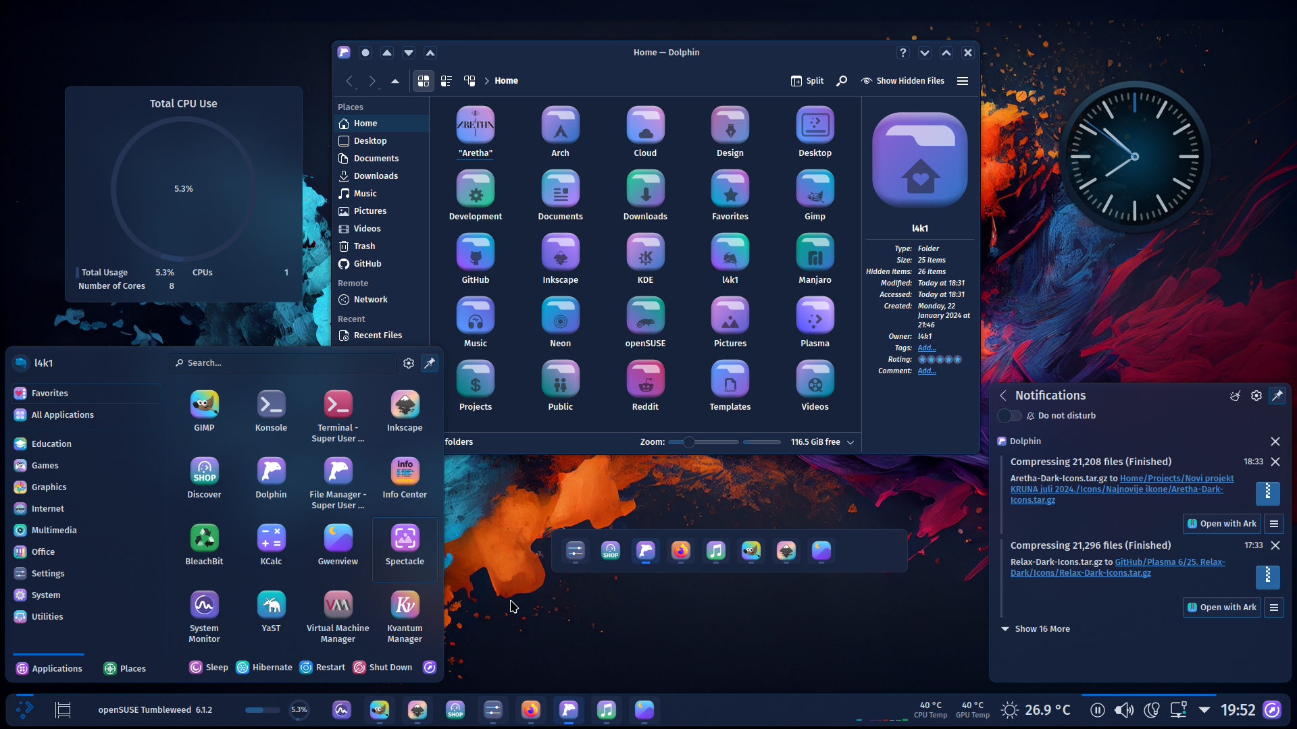Collapse notifications panel with back chevron

[1003, 396]
